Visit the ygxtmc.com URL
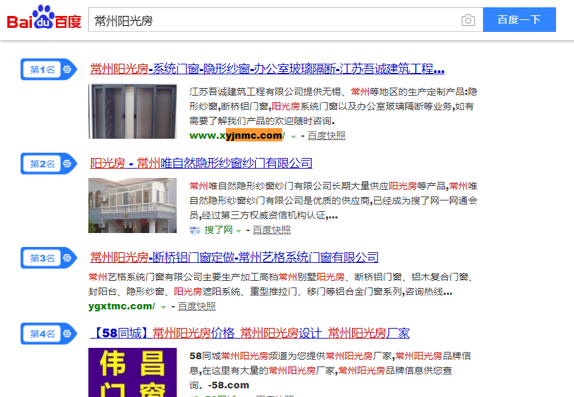Screen dimensions: 574x397 122,306
